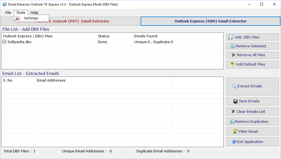Uncheck the Softpedia.dbx file checkbox
The width and height of the screenshot is (281, 159).
(4, 42)
